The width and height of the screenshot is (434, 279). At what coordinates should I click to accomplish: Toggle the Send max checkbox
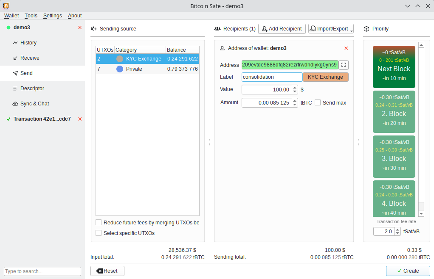coord(318,102)
